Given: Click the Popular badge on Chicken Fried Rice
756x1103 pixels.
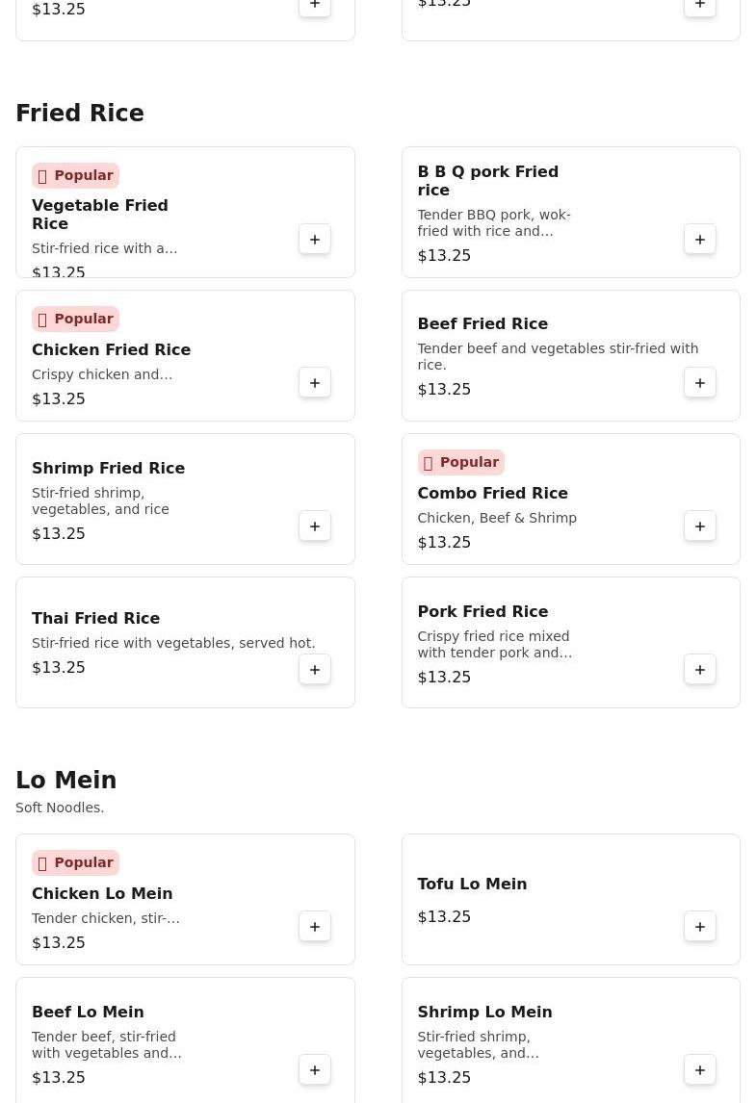Looking at the screenshot, I should 75,319.
